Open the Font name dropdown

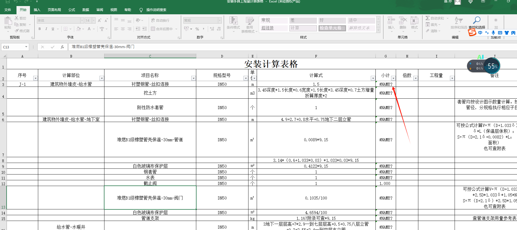click(x=82, y=20)
